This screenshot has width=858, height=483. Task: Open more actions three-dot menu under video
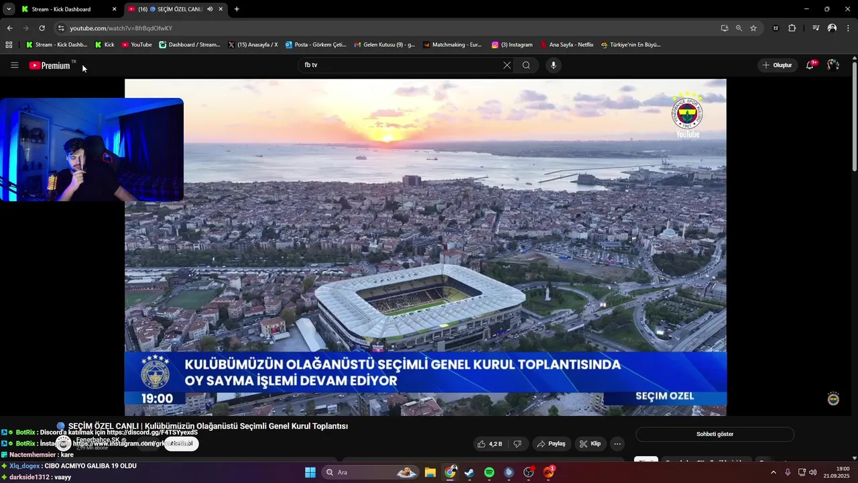click(x=617, y=444)
